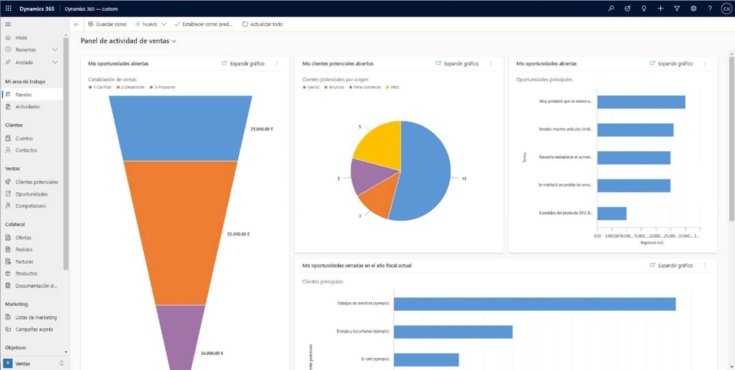This screenshot has width=735, height=370.
Task: Click Establecer como predeterminado command
Action: click(204, 24)
